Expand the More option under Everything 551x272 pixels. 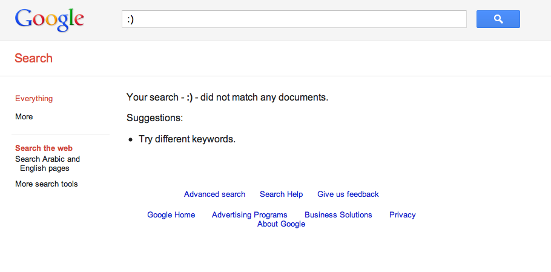[24, 117]
